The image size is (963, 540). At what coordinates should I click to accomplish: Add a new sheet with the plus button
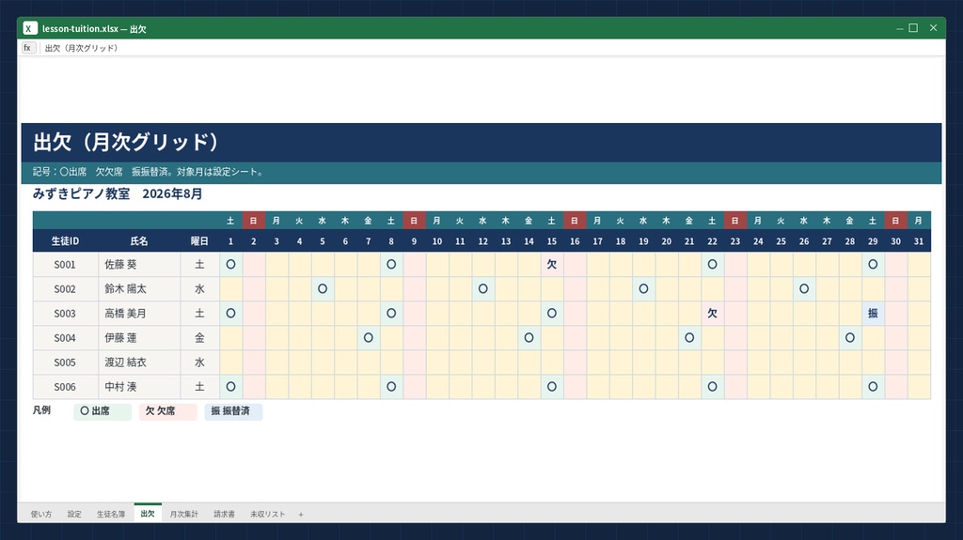pos(301,515)
